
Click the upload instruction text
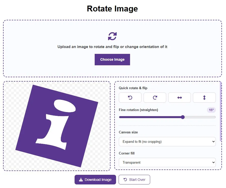112,47
